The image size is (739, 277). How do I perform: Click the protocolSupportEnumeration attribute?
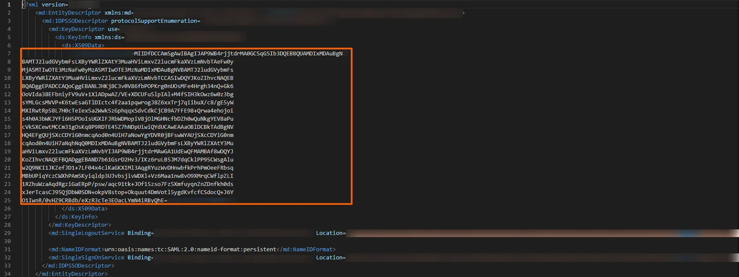(154, 21)
